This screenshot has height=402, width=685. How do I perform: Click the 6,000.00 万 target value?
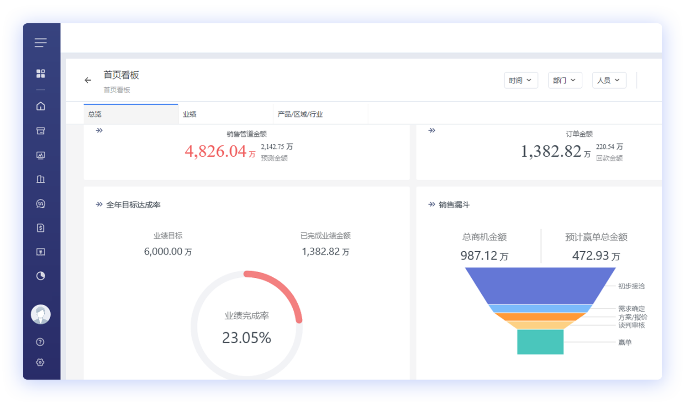click(x=168, y=252)
